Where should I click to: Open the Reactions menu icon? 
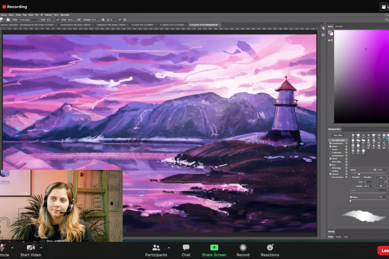(270, 247)
